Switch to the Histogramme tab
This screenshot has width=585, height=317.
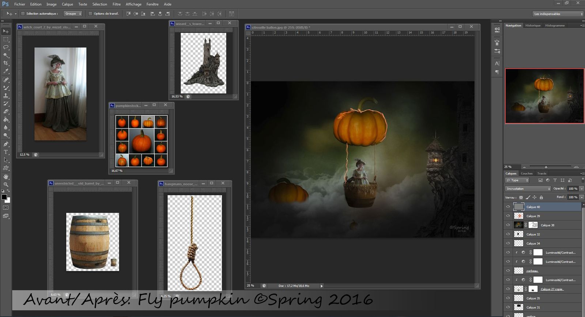pyautogui.click(x=555, y=26)
